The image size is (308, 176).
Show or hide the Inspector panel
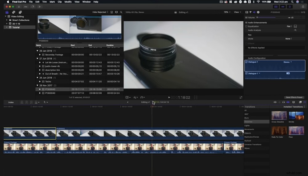[x=290, y=7]
